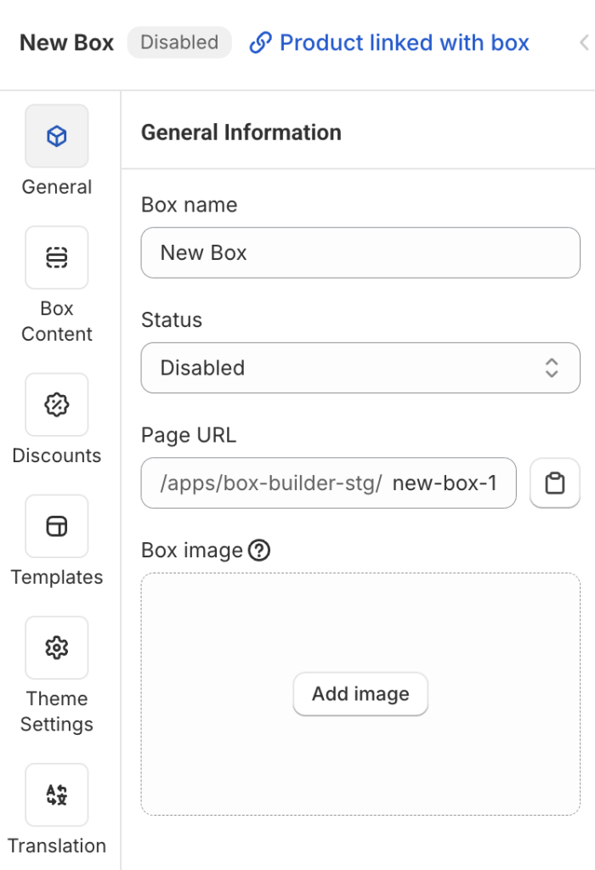Viewport: 595px width, 870px height.
Task: Collapse the panel using the top-right chevron
Action: tap(584, 42)
